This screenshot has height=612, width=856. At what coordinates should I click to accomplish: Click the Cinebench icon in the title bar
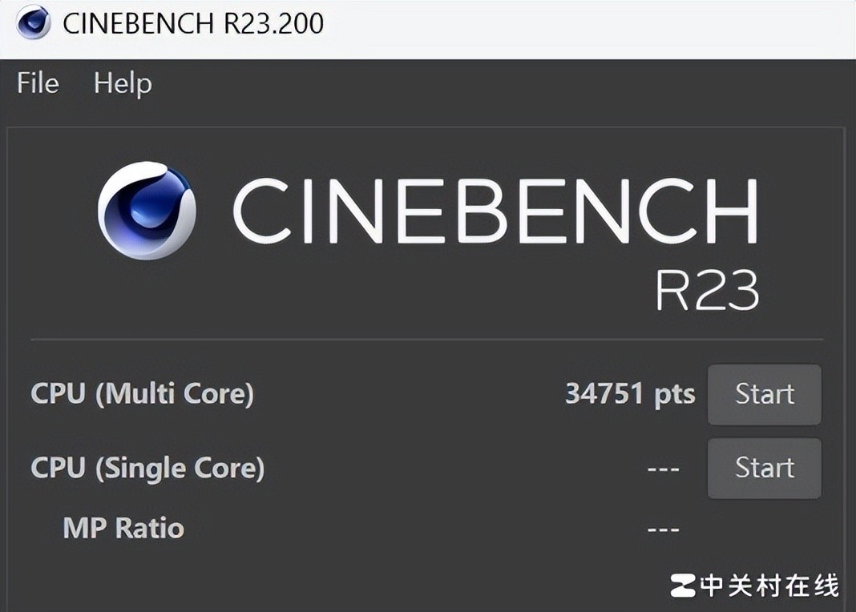34,22
